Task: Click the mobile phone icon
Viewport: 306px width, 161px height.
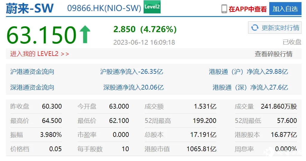Action: coord(224,9)
